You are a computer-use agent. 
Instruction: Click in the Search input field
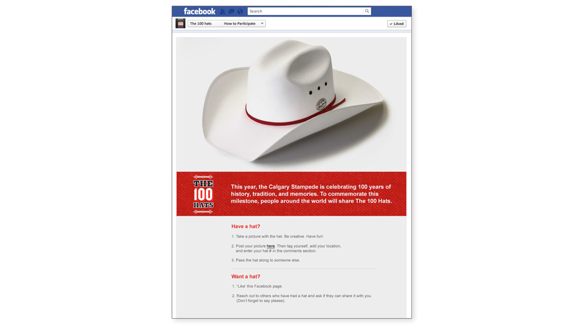tap(306, 11)
